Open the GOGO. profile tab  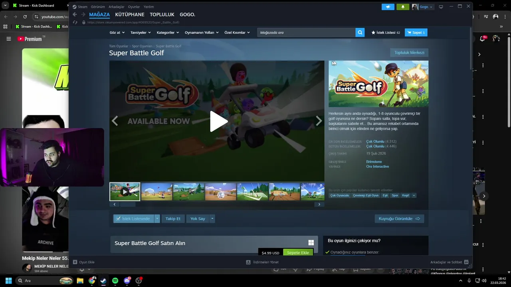coord(187,14)
